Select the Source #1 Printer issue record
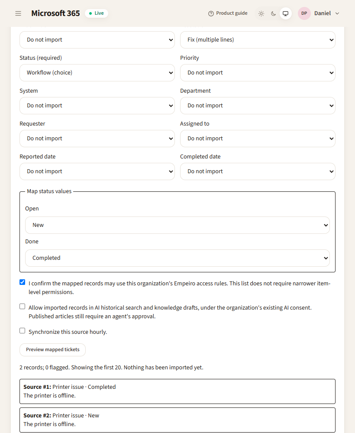The image size is (355, 433). [177, 391]
